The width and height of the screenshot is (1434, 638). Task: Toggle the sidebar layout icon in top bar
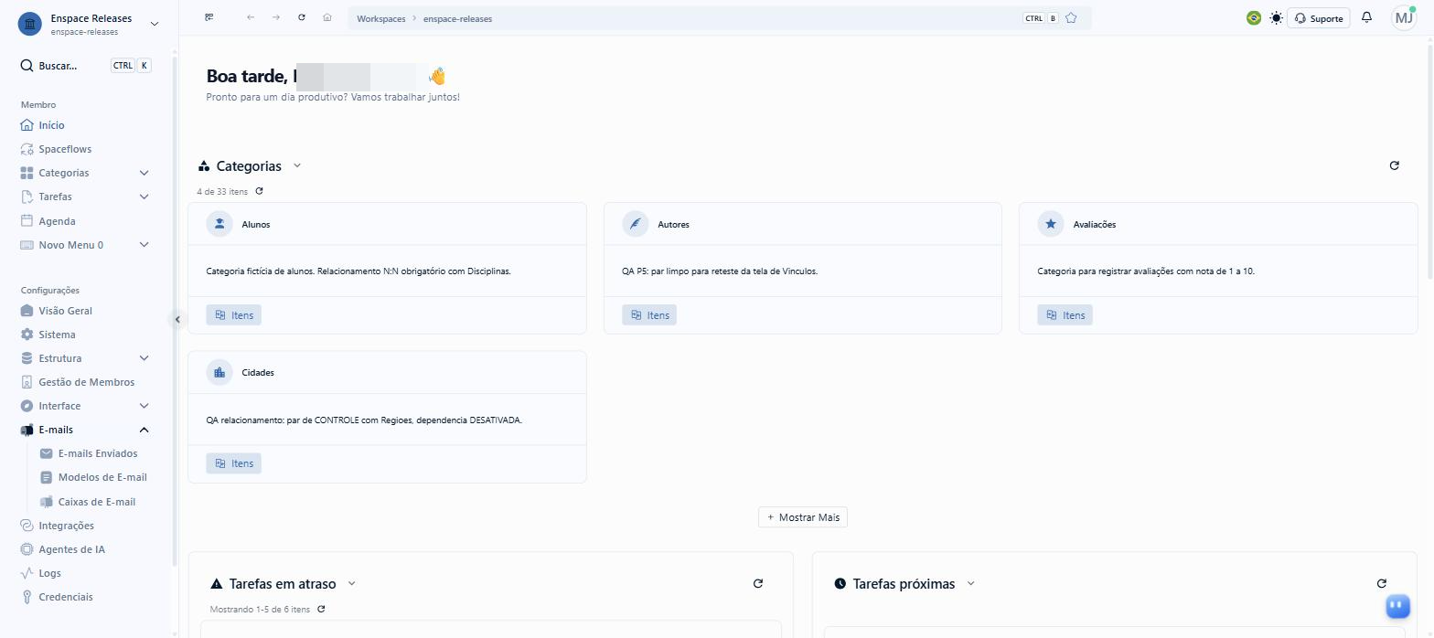pos(209,17)
